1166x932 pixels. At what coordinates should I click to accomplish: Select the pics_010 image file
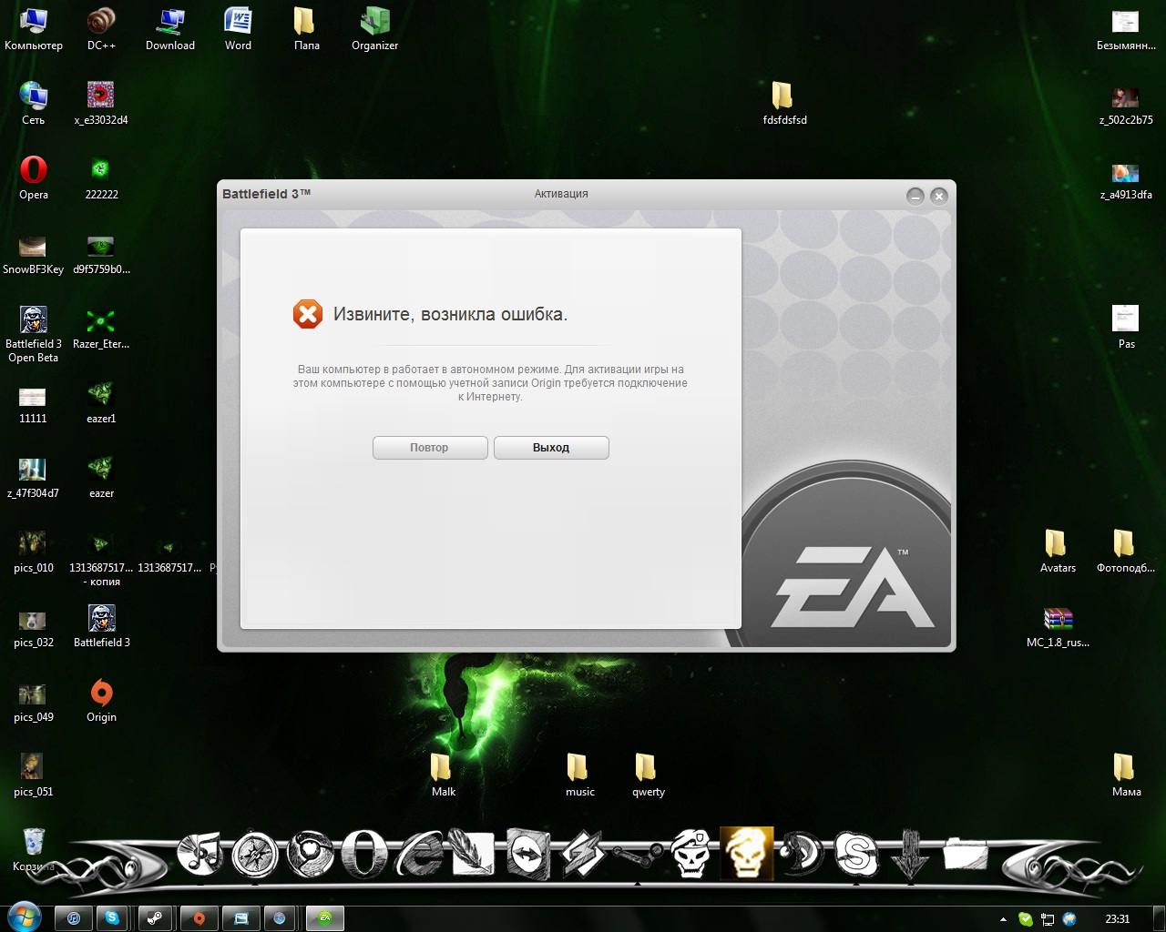point(34,552)
